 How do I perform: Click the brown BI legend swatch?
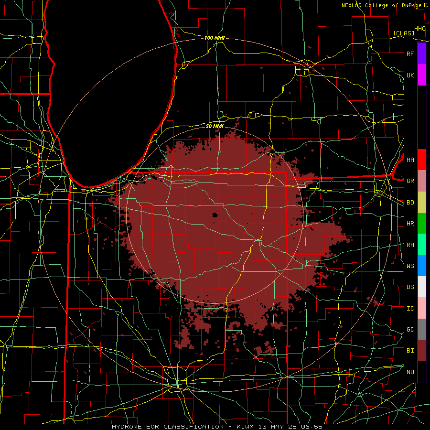[x=422, y=351]
